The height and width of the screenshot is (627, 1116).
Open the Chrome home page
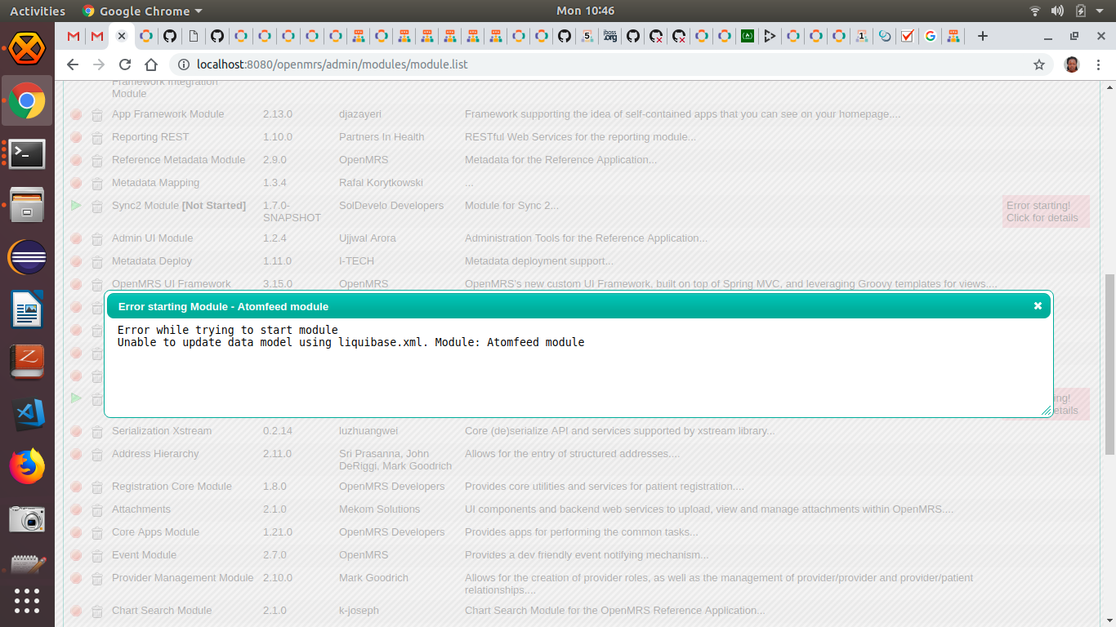click(x=151, y=64)
